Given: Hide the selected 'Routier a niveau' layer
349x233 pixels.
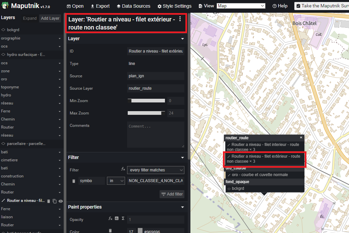Looking at the screenshot, I should pyautogui.click(x=61, y=201).
